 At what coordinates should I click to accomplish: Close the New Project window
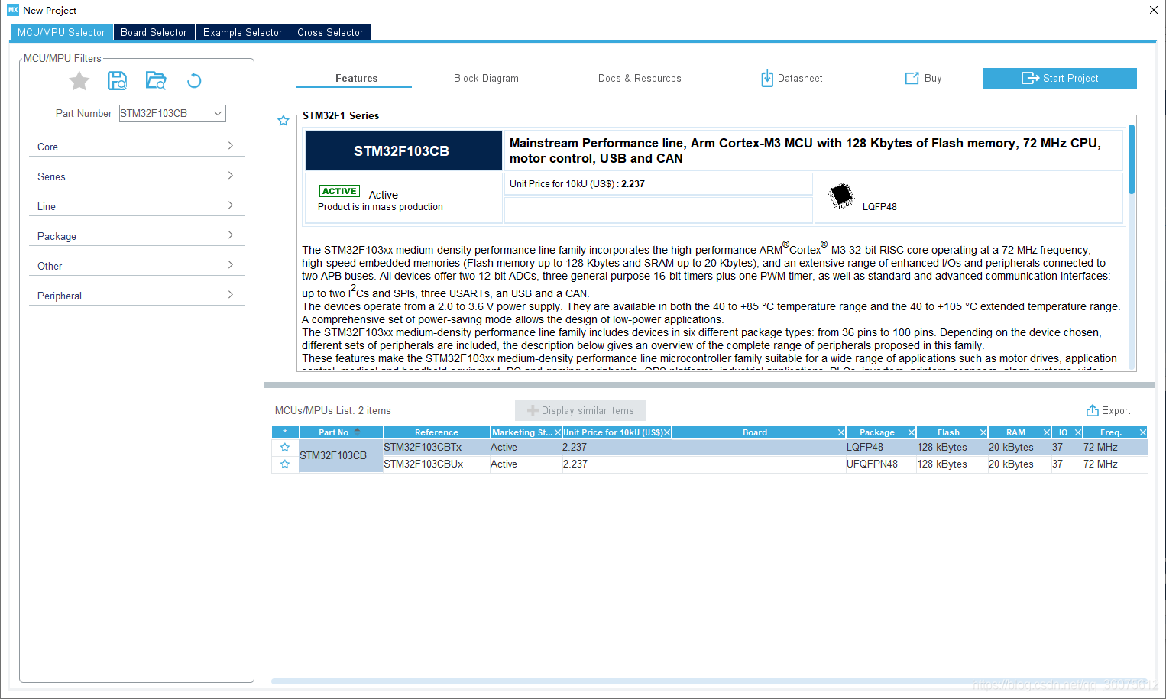point(1154,10)
